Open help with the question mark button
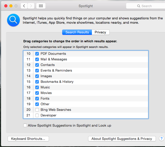Image resolution: width=165 pixels, height=147 pixels. click(x=161, y=139)
